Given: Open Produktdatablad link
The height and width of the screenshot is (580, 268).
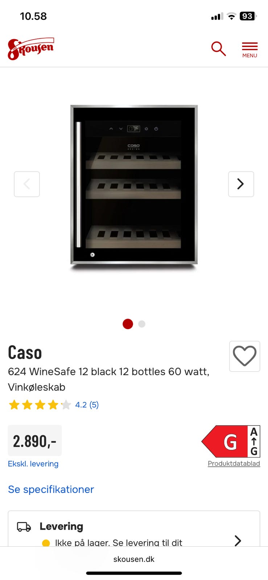Looking at the screenshot, I should point(234,463).
